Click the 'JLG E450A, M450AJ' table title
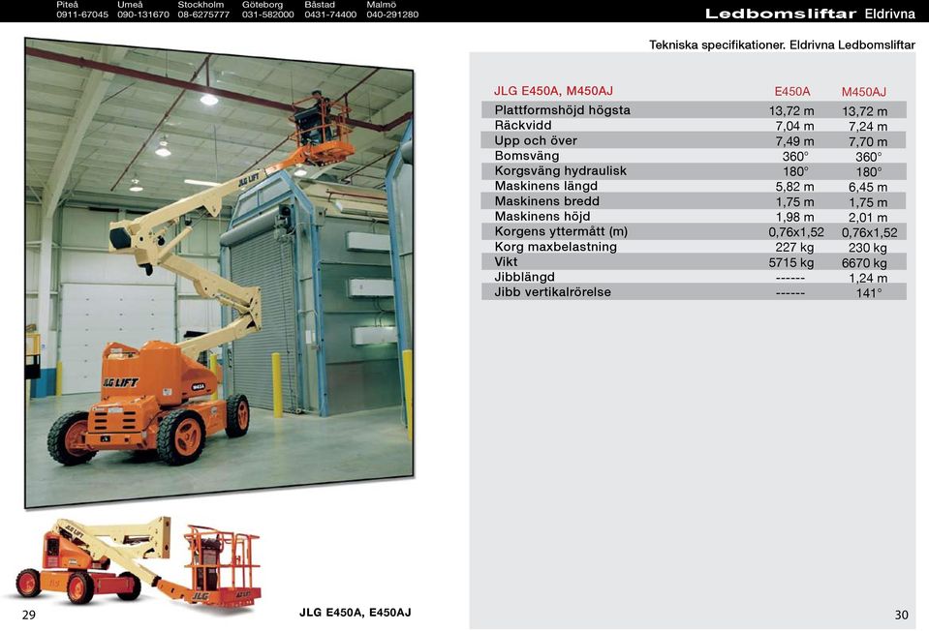This screenshot has width=929, height=631. (553, 91)
